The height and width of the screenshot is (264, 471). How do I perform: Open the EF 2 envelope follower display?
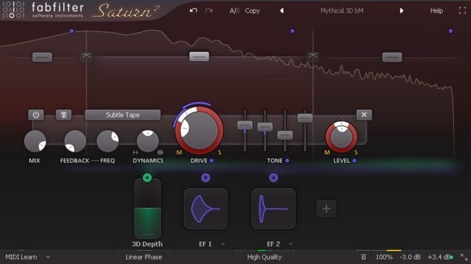click(274, 209)
